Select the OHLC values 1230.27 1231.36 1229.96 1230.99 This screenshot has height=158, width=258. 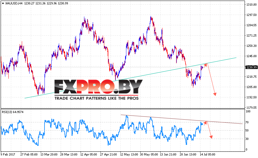(x=46, y=3)
